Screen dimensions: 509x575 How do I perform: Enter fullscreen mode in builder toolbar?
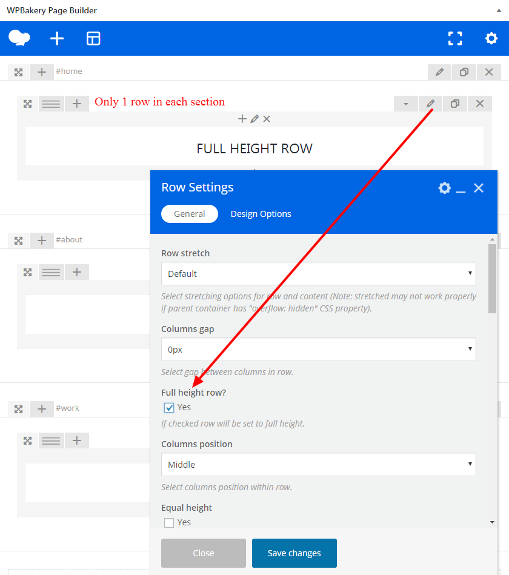tap(454, 39)
